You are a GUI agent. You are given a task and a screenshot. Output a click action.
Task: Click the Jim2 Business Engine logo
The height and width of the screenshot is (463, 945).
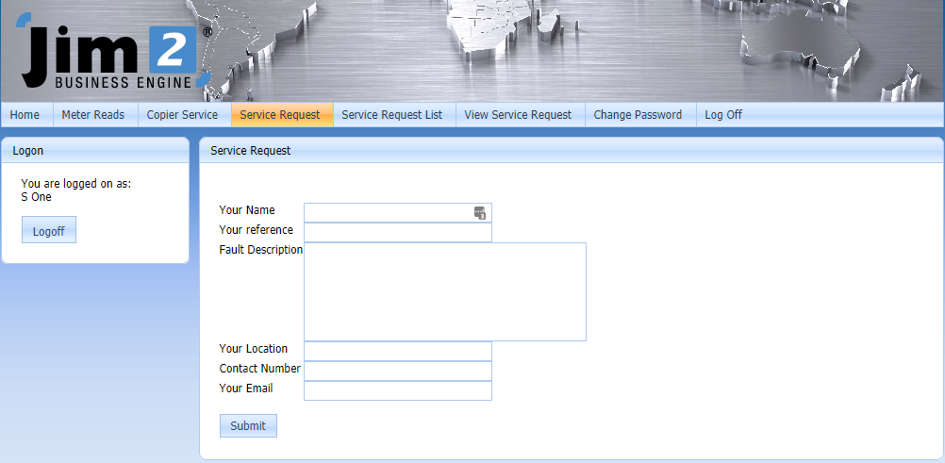click(114, 51)
